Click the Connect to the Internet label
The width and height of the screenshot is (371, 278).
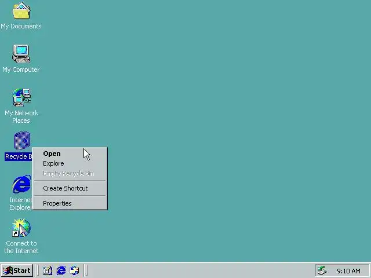pyautogui.click(x=21, y=247)
